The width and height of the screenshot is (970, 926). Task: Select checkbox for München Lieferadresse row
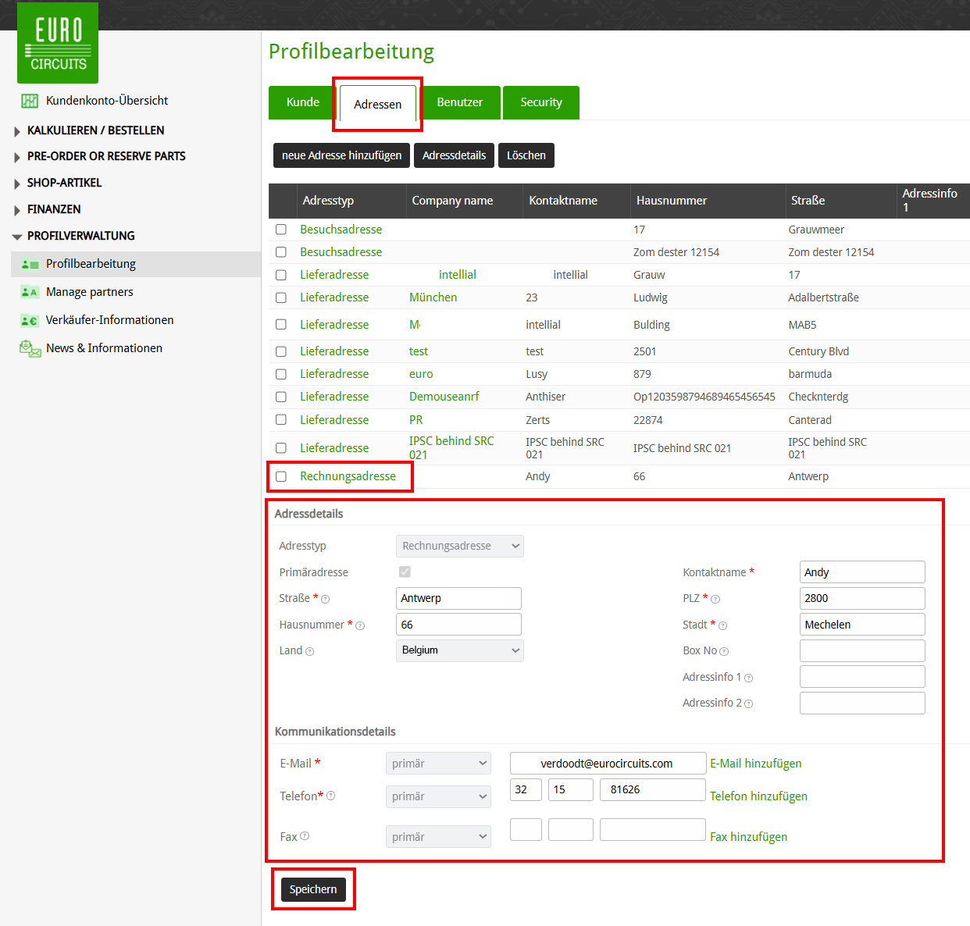click(281, 297)
